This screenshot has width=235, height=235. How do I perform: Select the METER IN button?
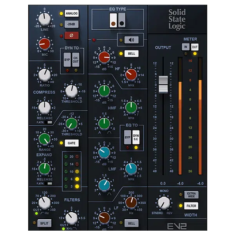point(186,47)
